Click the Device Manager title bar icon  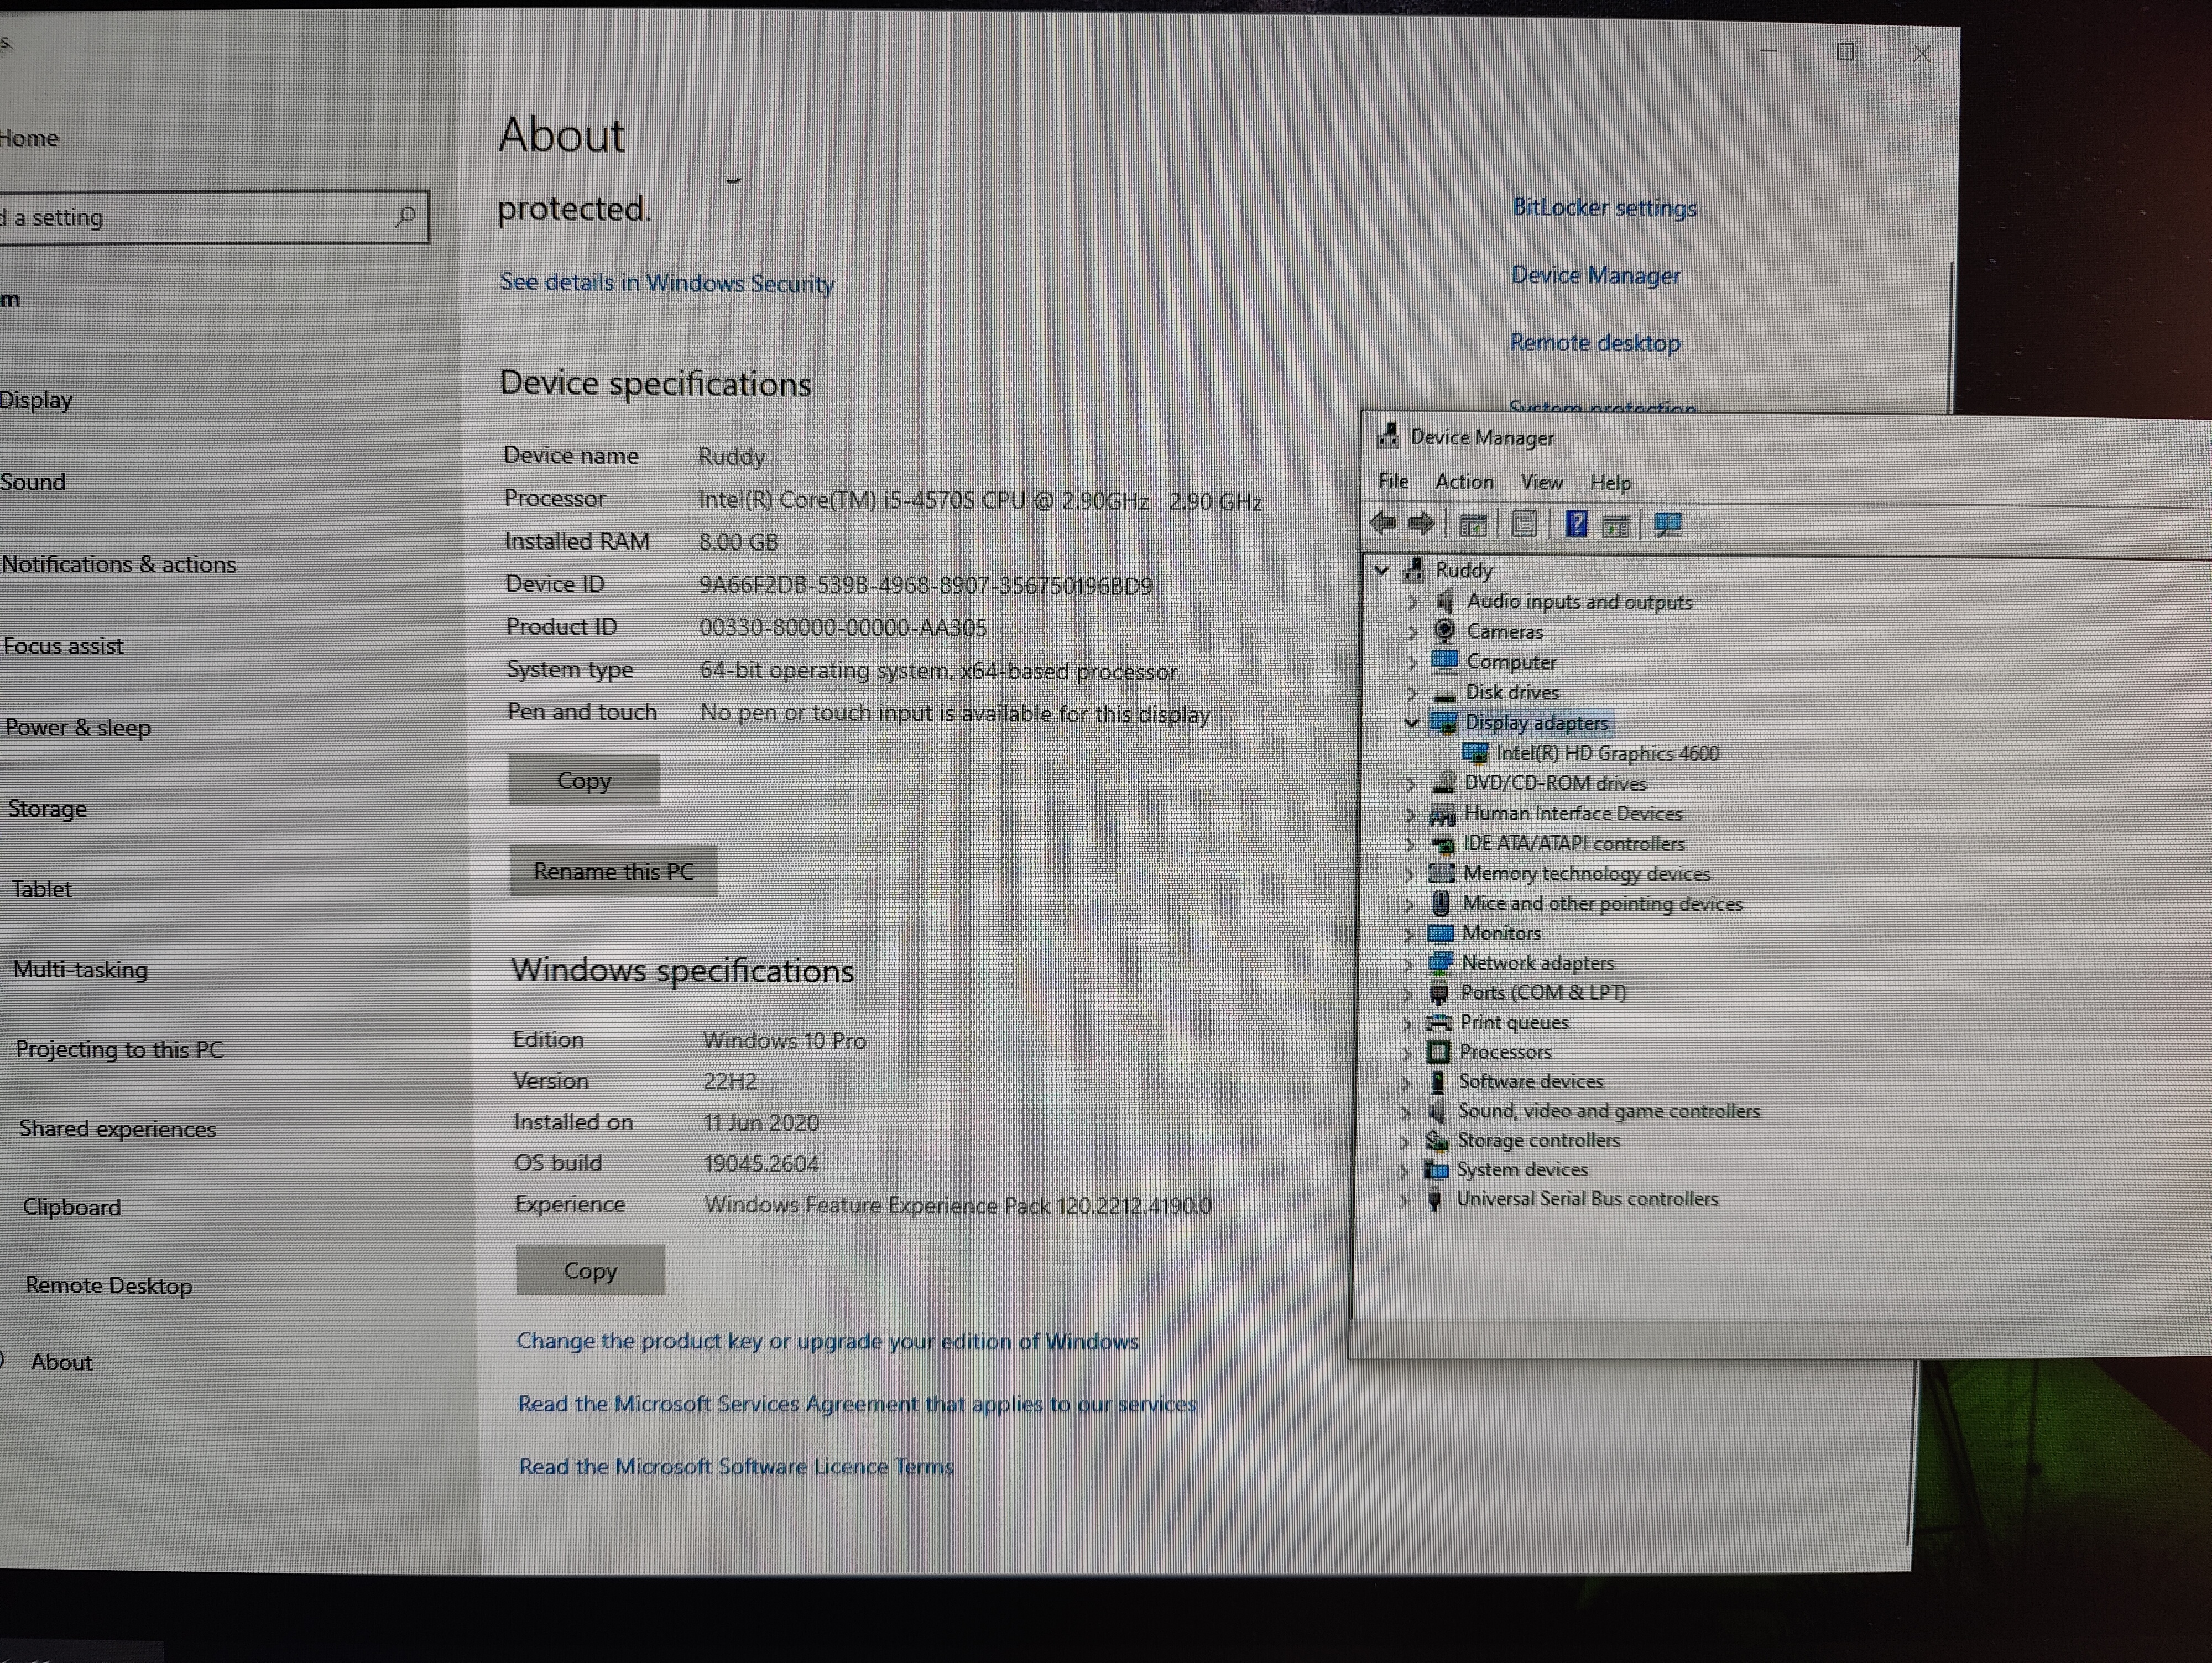click(x=1387, y=436)
